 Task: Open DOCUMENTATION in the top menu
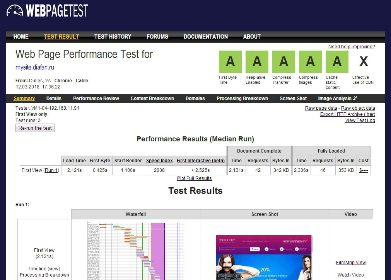206,37
